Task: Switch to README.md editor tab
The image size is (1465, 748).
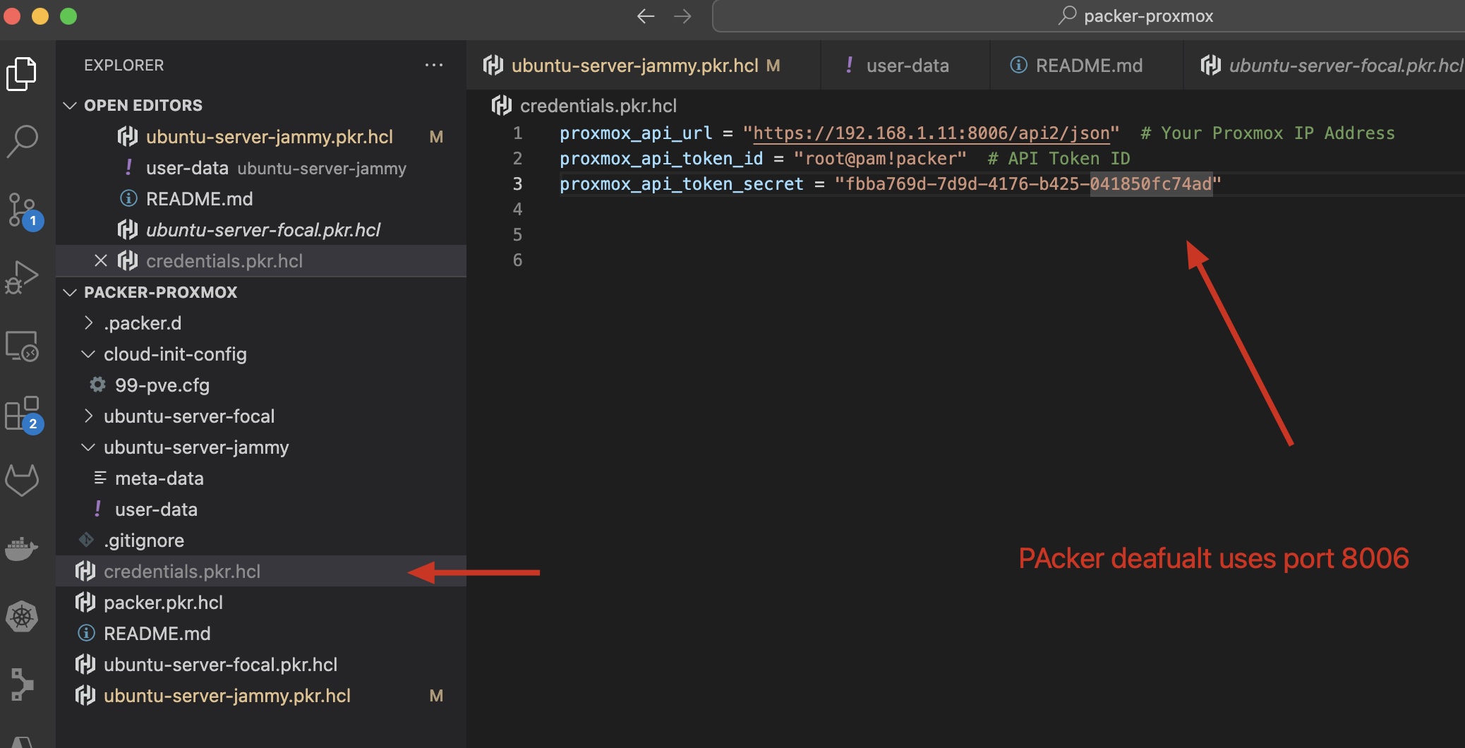Action: click(x=1087, y=66)
